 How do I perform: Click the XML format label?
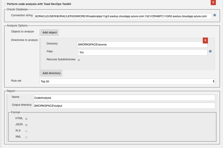coord(18,136)
